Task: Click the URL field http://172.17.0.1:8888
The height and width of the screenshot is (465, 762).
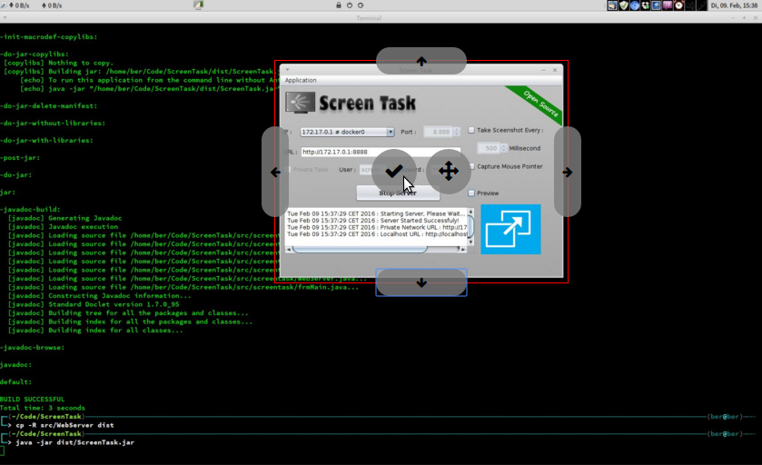Action: point(381,152)
